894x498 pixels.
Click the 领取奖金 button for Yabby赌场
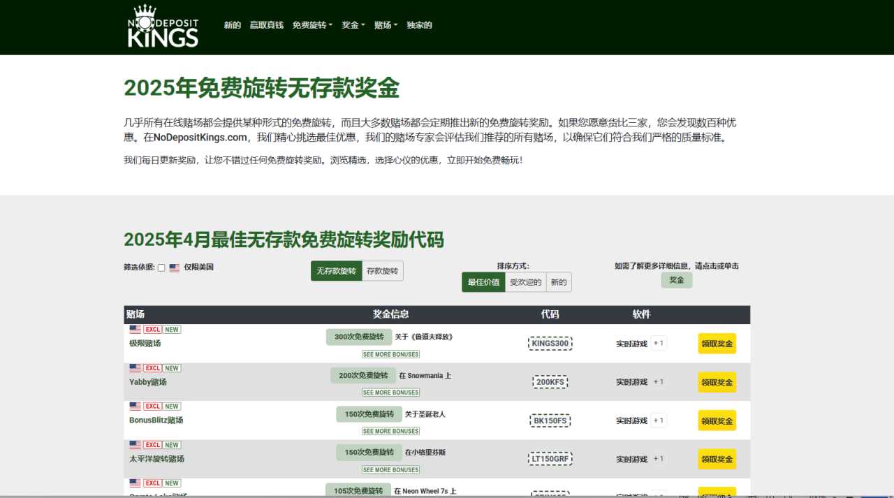click(x=717, y=382)
